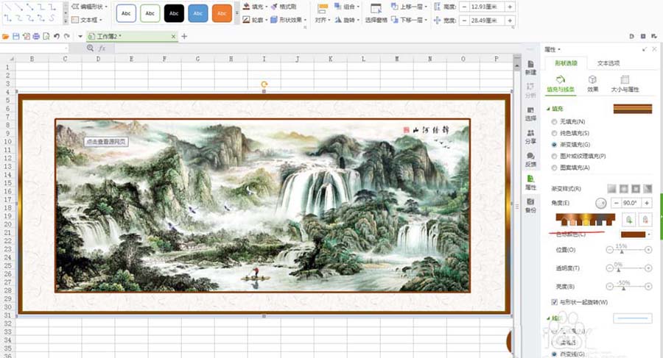This screenshot has height=358, width=663.
Task: Click the gradient angle 90.0° input field
Action: point(631,203)
